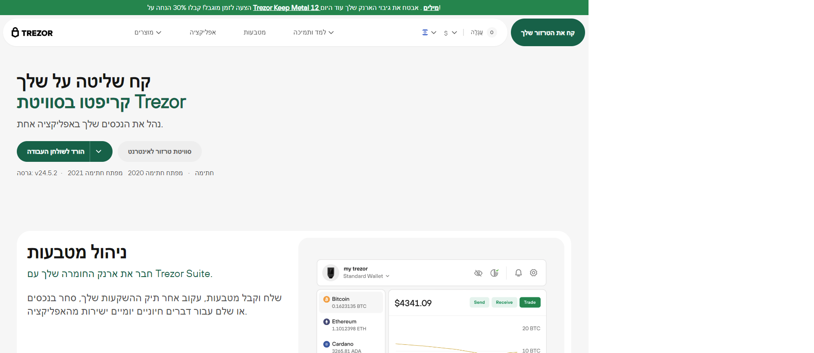814x353 pixels.
Task: Click the הורד לשולחן העבודה download button
Action: (x=53, y=151)
